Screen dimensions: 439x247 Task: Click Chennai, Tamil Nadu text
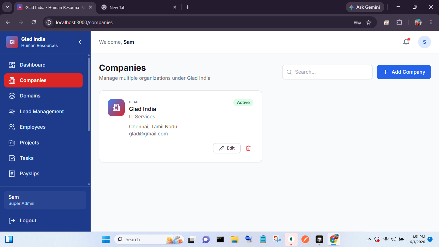tap(153, 127)
